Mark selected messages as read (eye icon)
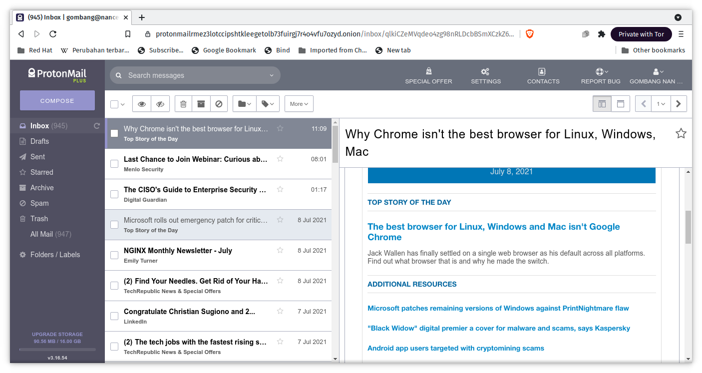Viewport: 702px width, 373px height. (142, 104)
